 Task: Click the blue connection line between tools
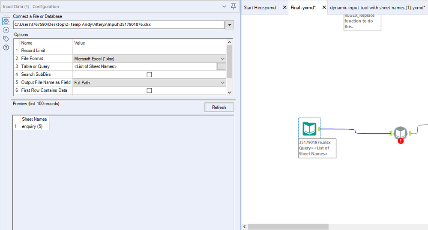[x=355, y=131]
